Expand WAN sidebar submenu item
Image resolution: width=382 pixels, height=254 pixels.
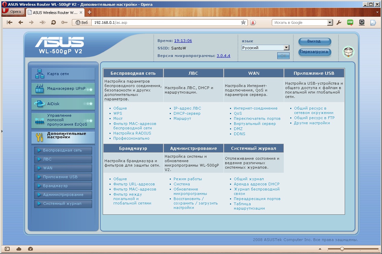point(63,168)
